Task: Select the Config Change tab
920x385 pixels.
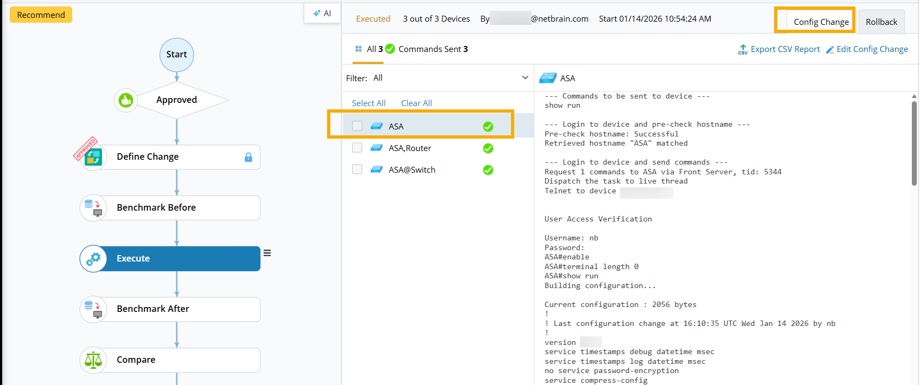Action: click(x=821, y=22)
